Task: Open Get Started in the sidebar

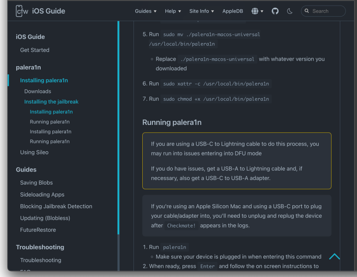Action: pyautogui.click(x=35, y=50)
